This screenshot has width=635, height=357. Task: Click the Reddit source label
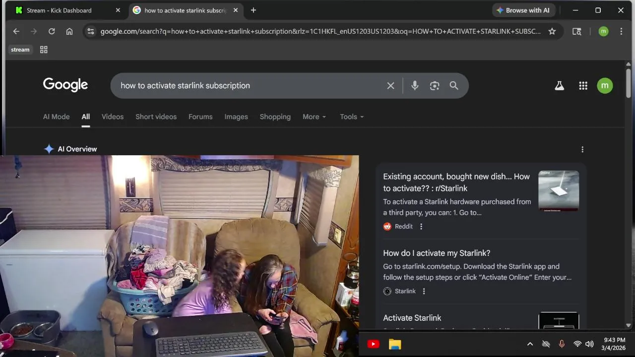403,227
